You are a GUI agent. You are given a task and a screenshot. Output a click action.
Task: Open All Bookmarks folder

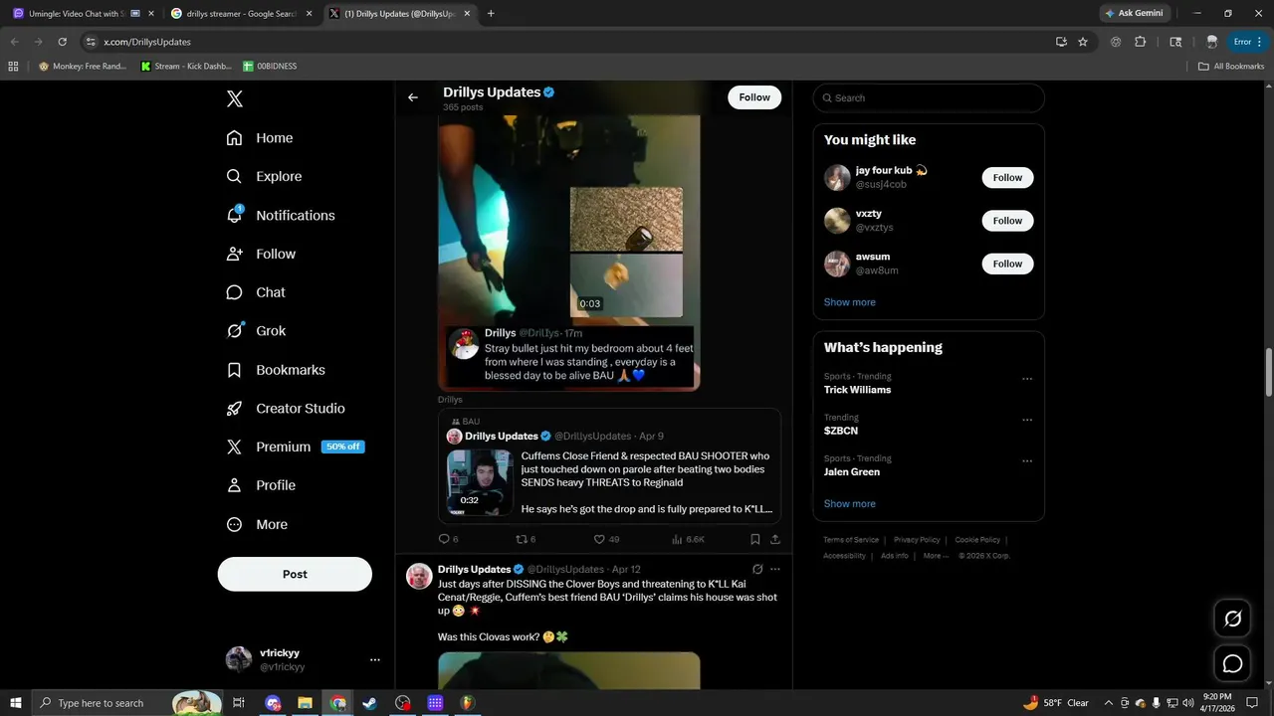pos(1231,67)
